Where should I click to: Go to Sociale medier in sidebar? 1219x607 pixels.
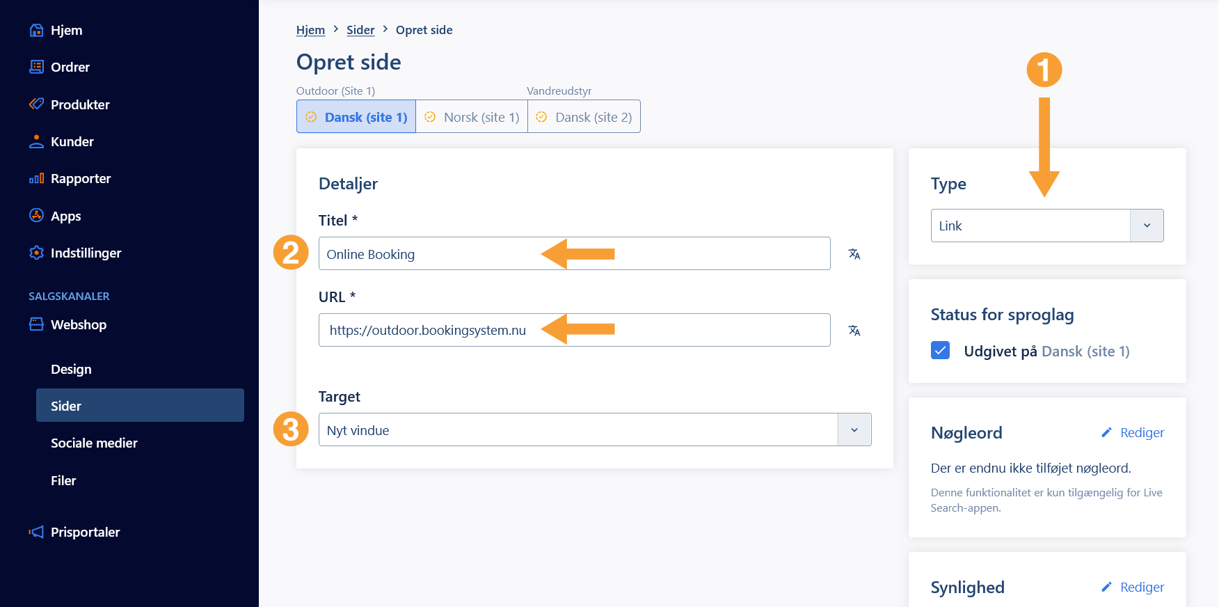coord(94,443)
